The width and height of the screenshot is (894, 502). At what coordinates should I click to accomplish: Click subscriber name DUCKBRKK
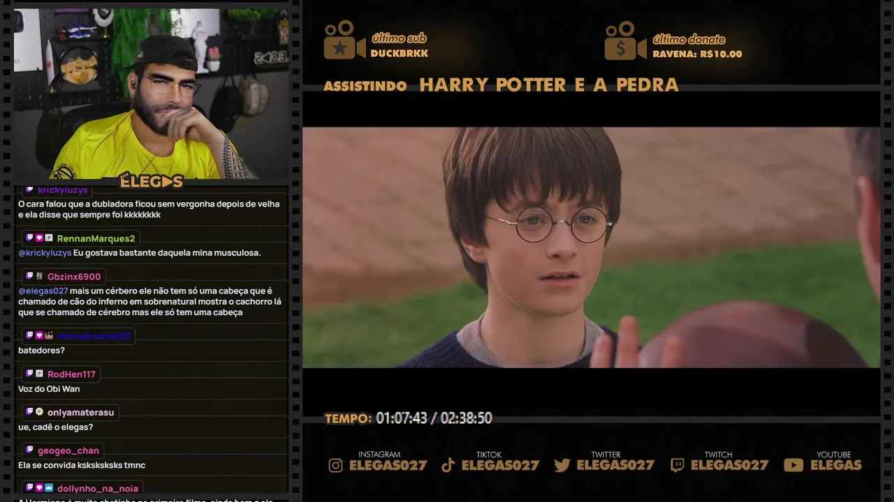tap(399, 54)
